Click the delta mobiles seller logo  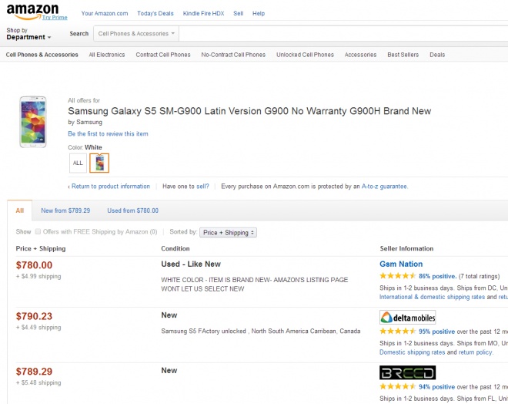pyautogui.click(x=408, y=318)
